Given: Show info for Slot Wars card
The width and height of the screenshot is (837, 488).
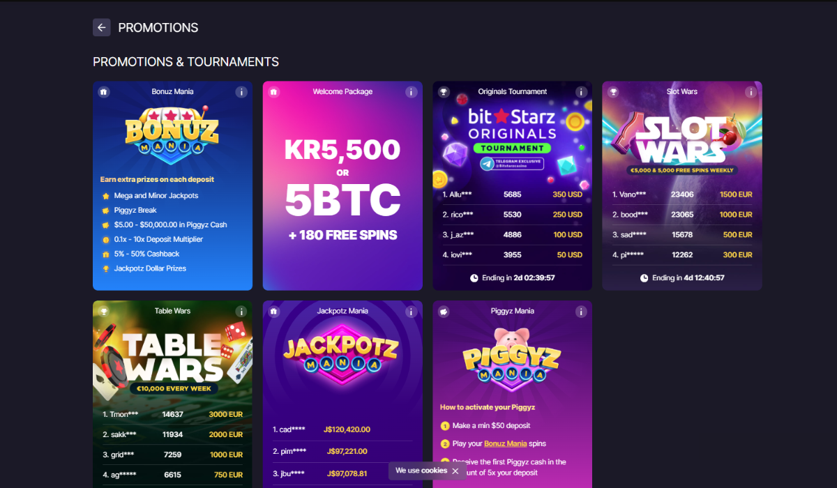Looking at the screenshot, I should (x=751, y=92).
